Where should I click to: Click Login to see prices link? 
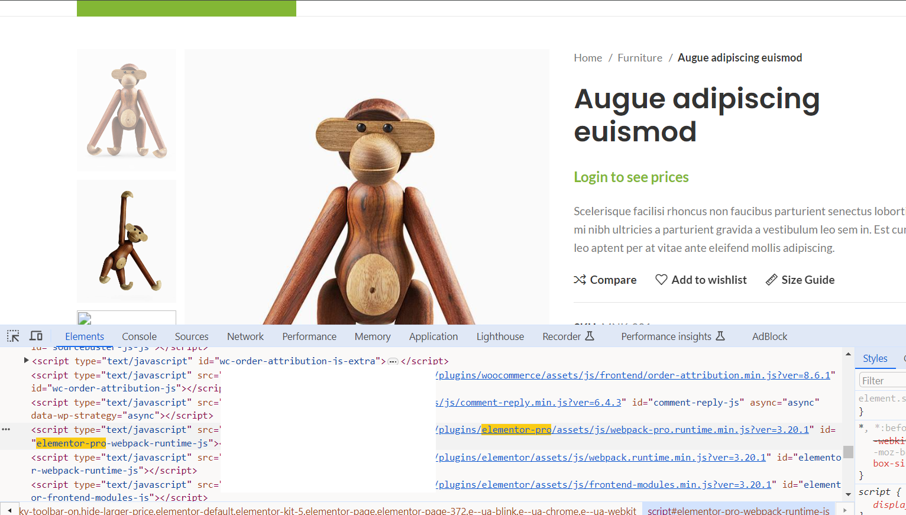(631, 177)
